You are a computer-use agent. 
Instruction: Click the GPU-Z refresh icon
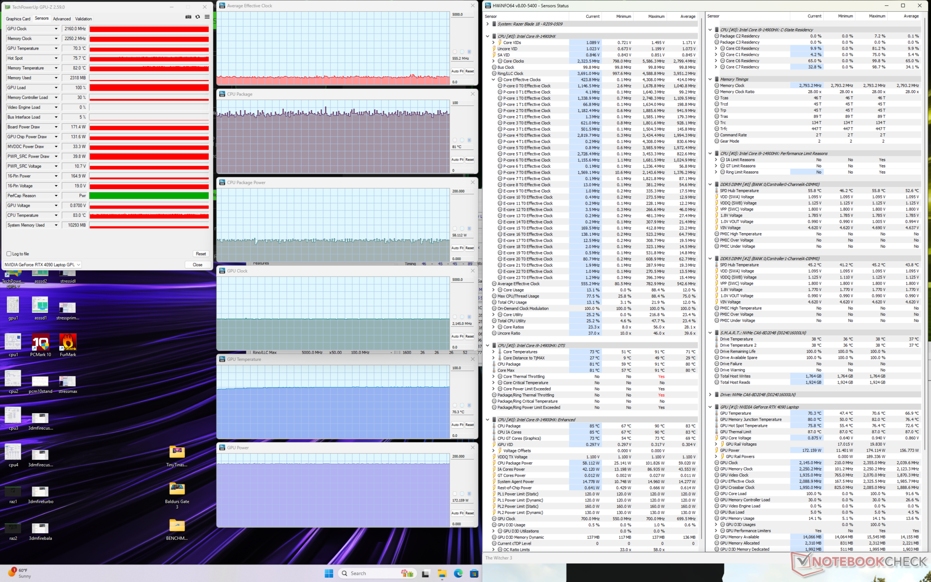pos(197,17)
